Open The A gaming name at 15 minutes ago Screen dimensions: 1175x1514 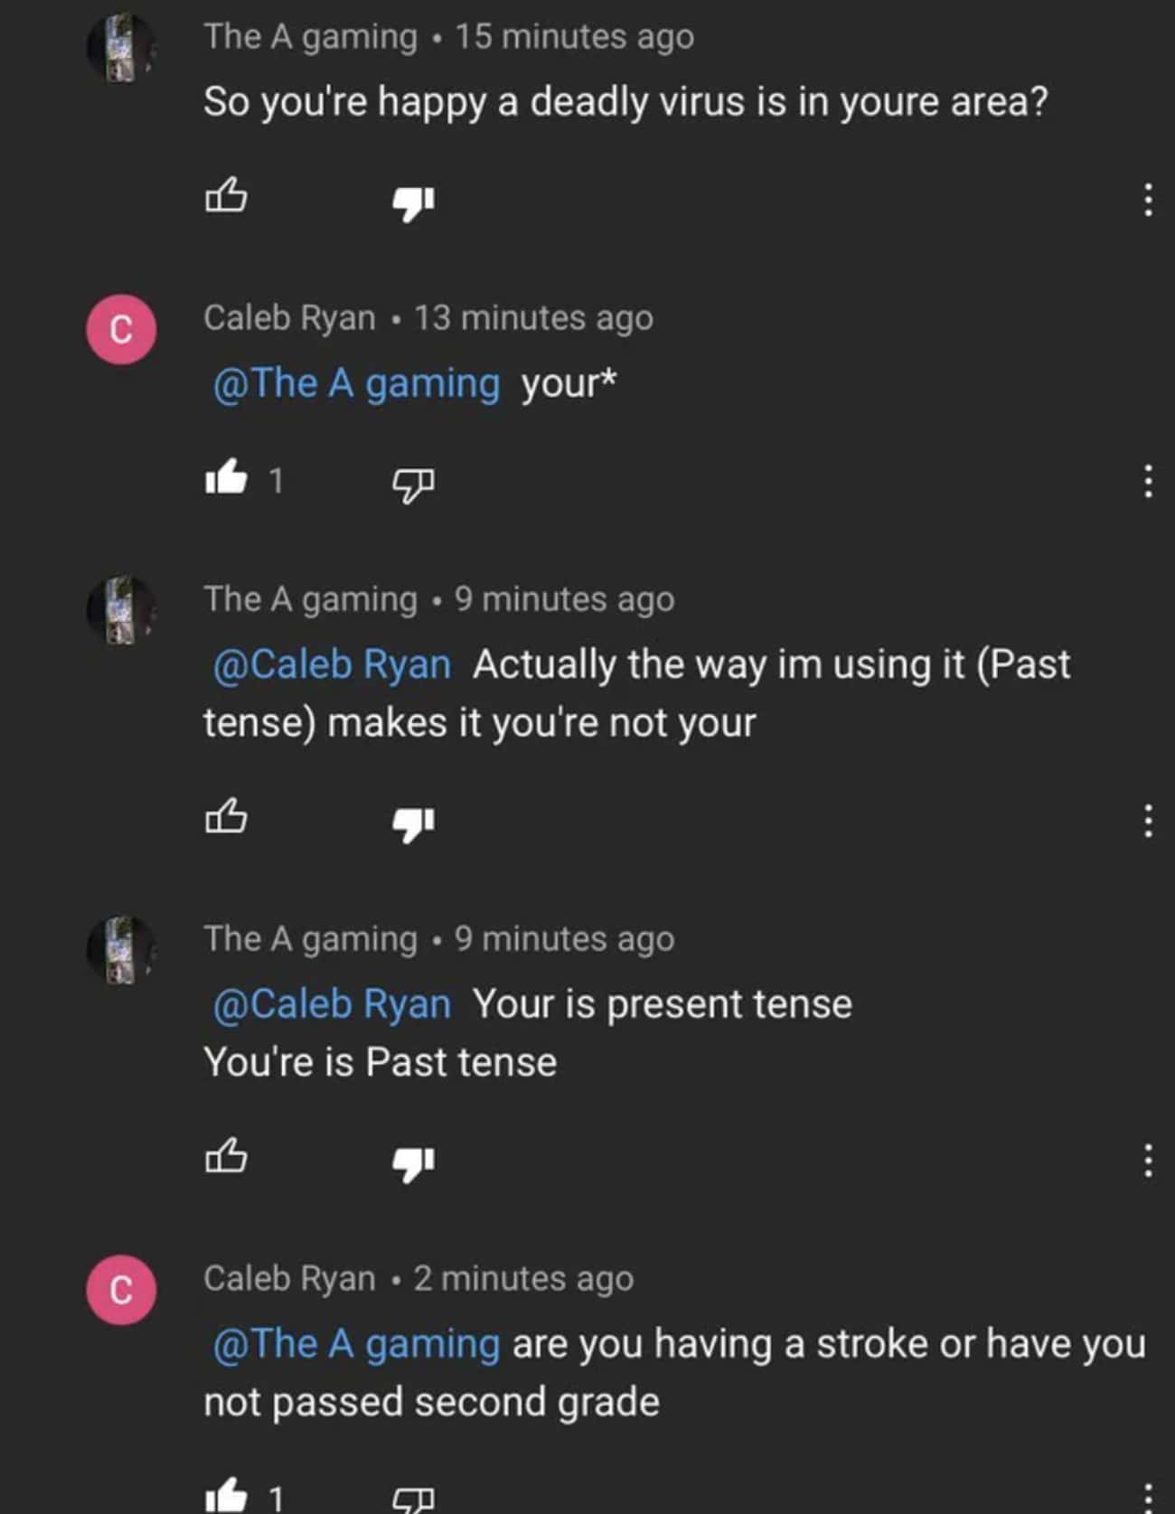pyautogui.click(x=310, y=37)
